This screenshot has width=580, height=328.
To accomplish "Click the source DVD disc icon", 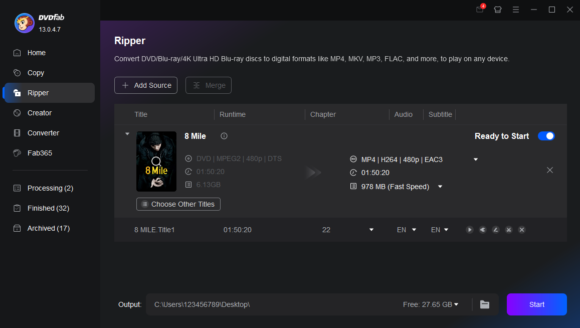I will [188, 158].
